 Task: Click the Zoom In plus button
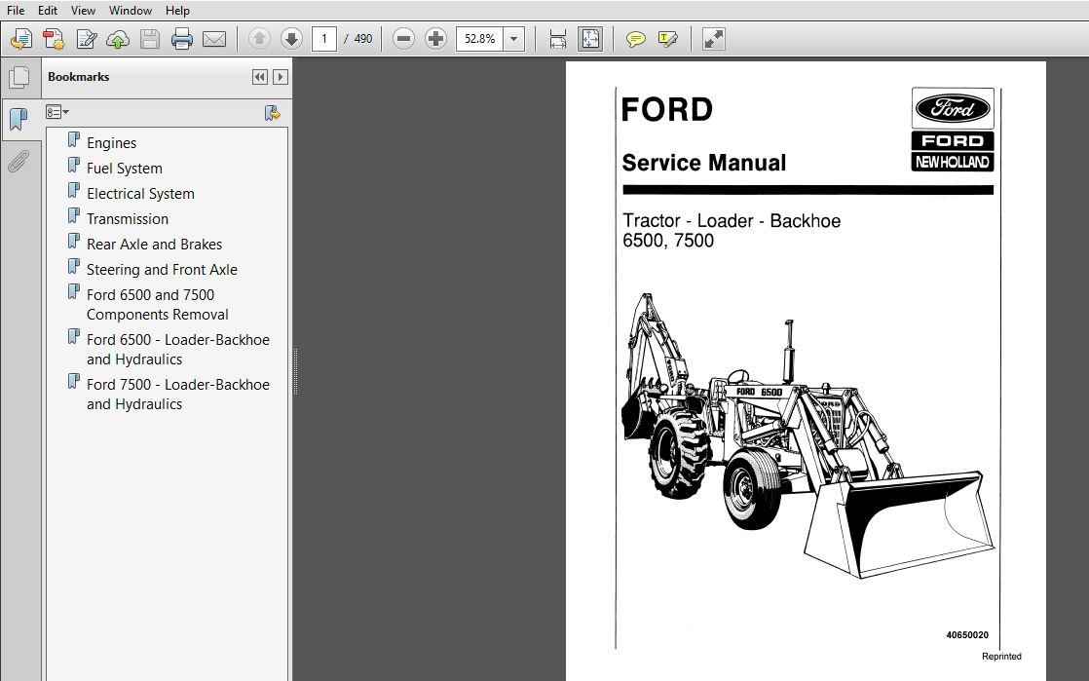(x=435, y=39)
